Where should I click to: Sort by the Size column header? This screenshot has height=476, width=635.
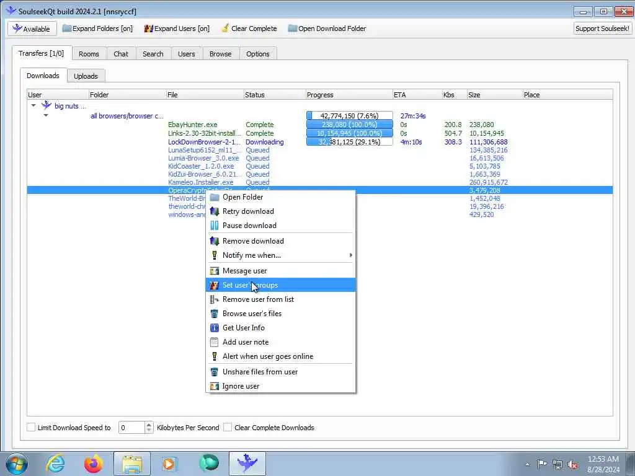pyautogui.click(x=494, y=95)
